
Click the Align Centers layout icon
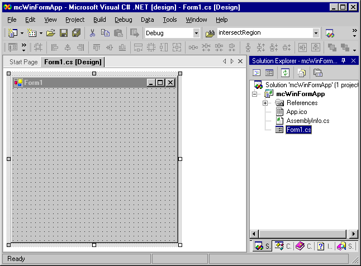(68, 47)
